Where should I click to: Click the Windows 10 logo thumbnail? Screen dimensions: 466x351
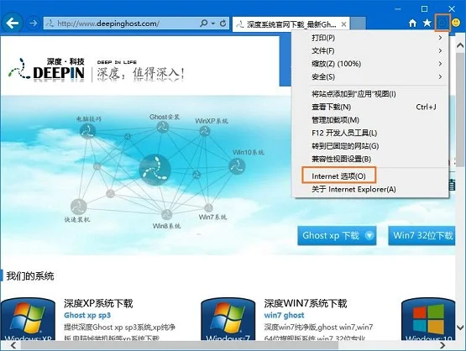[x=428, y=319]
